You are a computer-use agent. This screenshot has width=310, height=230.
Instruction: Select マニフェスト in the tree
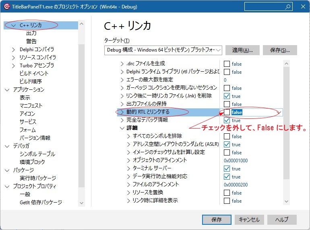point(31,106)
